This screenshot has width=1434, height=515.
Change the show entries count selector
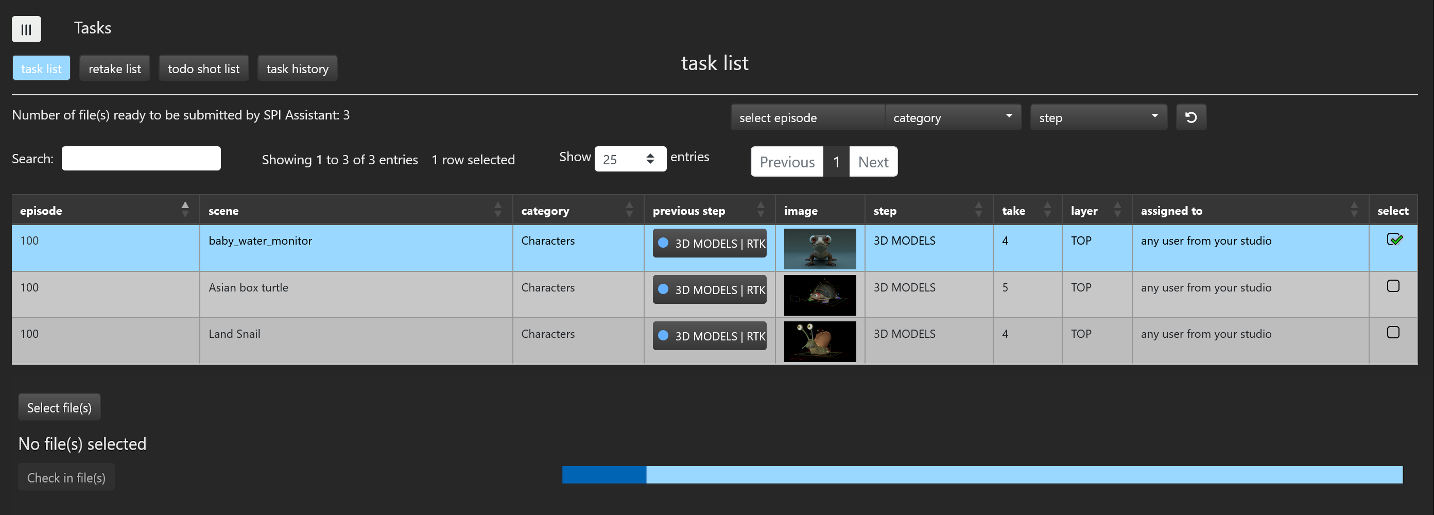pos(630,159)
